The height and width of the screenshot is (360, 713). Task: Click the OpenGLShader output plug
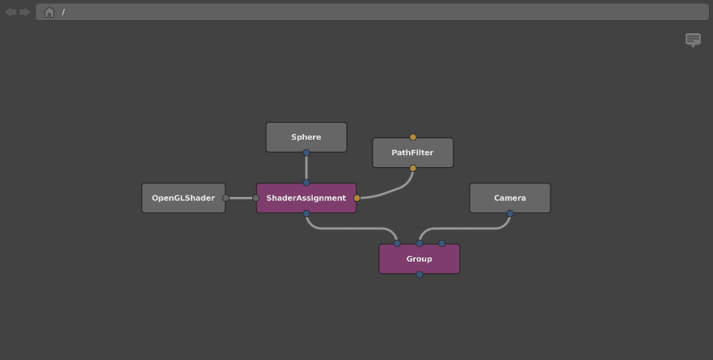coord(226,198)
